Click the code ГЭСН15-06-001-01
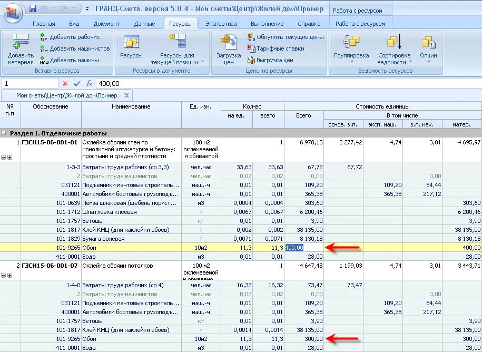The width and height of the screenshot is (482, 352). pyautogui.click(x=50, y=142)
